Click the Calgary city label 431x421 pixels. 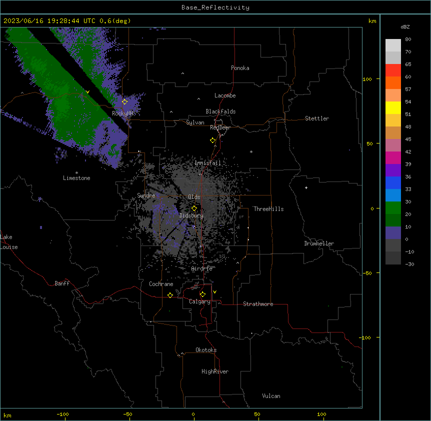click(x=199, y=301)
